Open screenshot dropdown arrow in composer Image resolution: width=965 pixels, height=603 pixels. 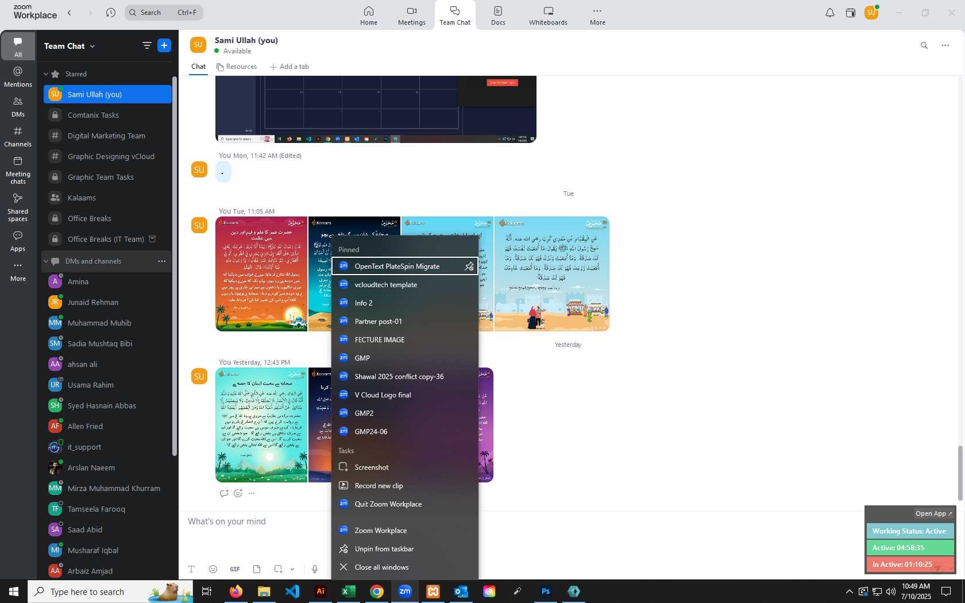tap(292, 569)
